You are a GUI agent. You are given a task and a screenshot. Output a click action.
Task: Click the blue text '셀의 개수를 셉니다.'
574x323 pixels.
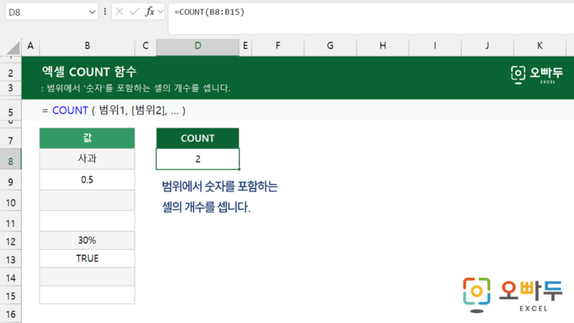[206, 207]
